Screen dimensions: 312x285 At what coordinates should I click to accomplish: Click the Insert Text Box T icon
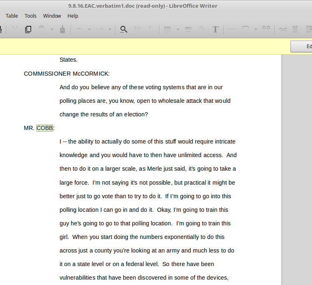click(x=215, y=30)
